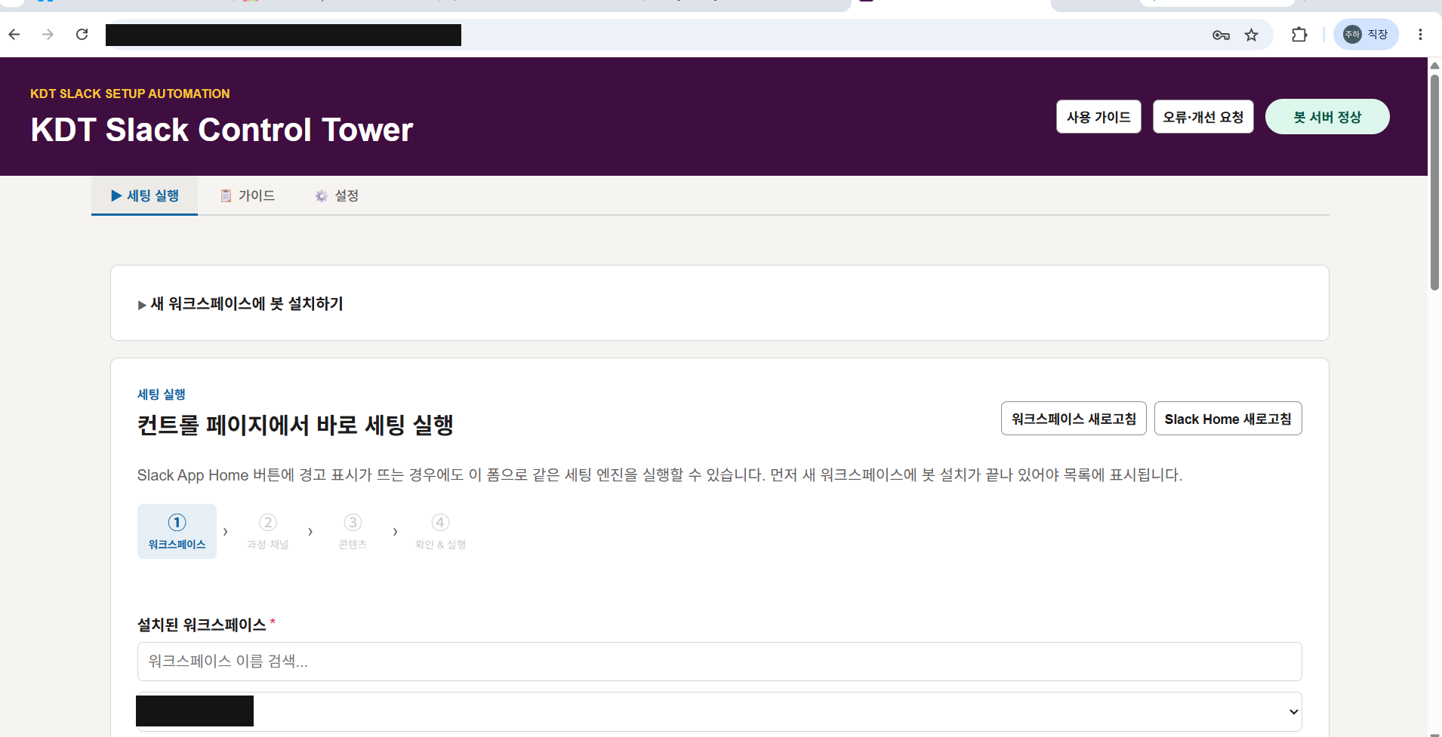The height and width of the screenshot is (737, 1442).
Task: Click the 오류·개선 요청 button
Action: tap(1203, 117)
